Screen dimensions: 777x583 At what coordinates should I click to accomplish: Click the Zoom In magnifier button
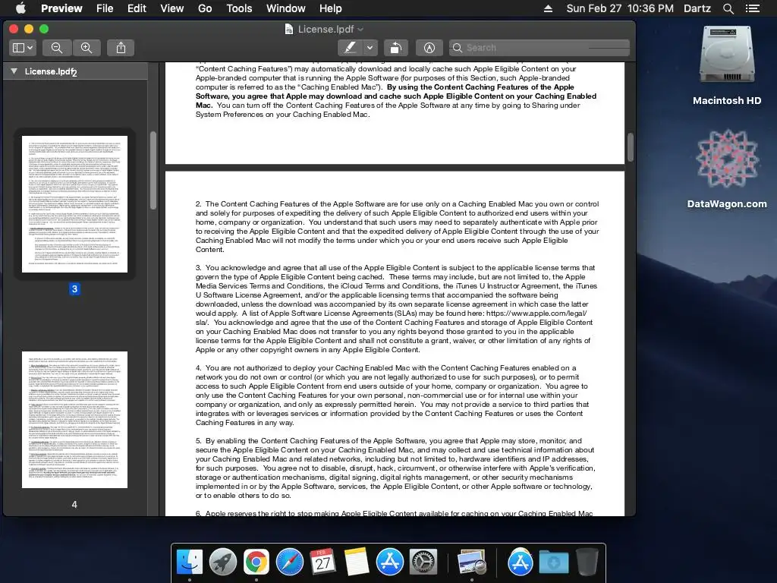tap(87, 48)
